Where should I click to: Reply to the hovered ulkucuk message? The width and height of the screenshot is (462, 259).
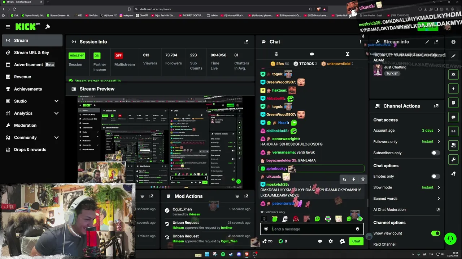tap(344, 180)
